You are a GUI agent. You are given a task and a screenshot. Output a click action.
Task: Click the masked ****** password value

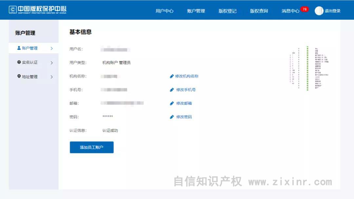108,117
